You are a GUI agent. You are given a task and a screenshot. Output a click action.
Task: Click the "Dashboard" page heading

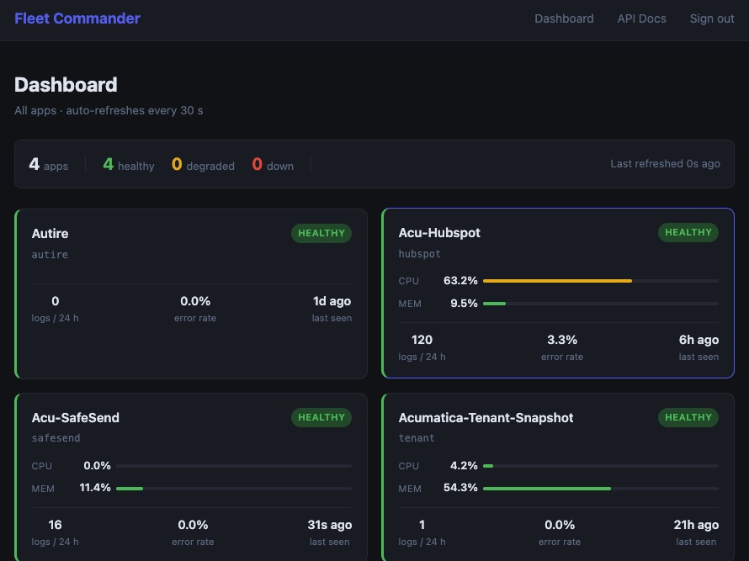click(66, 84)
